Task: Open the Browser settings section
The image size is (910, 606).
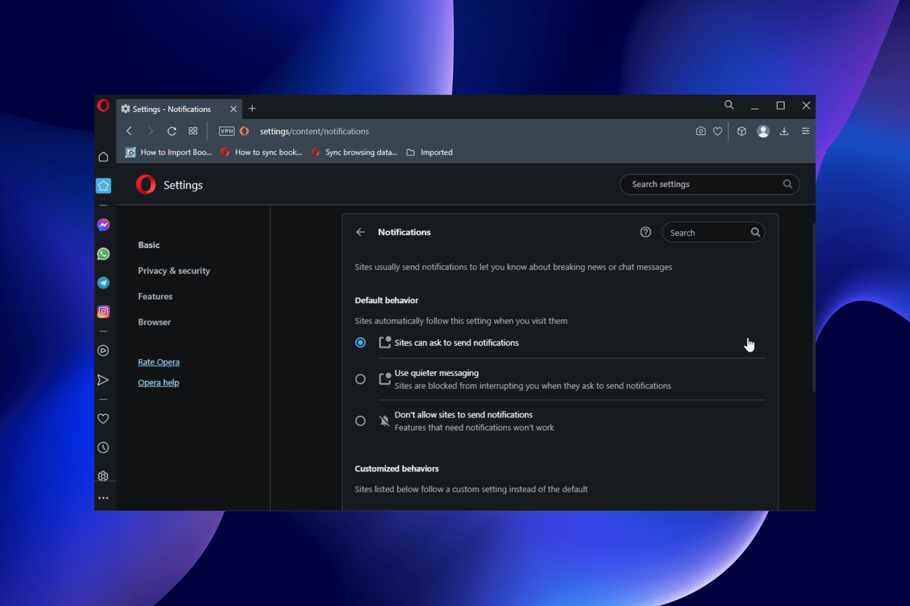Action: (154, 322)
